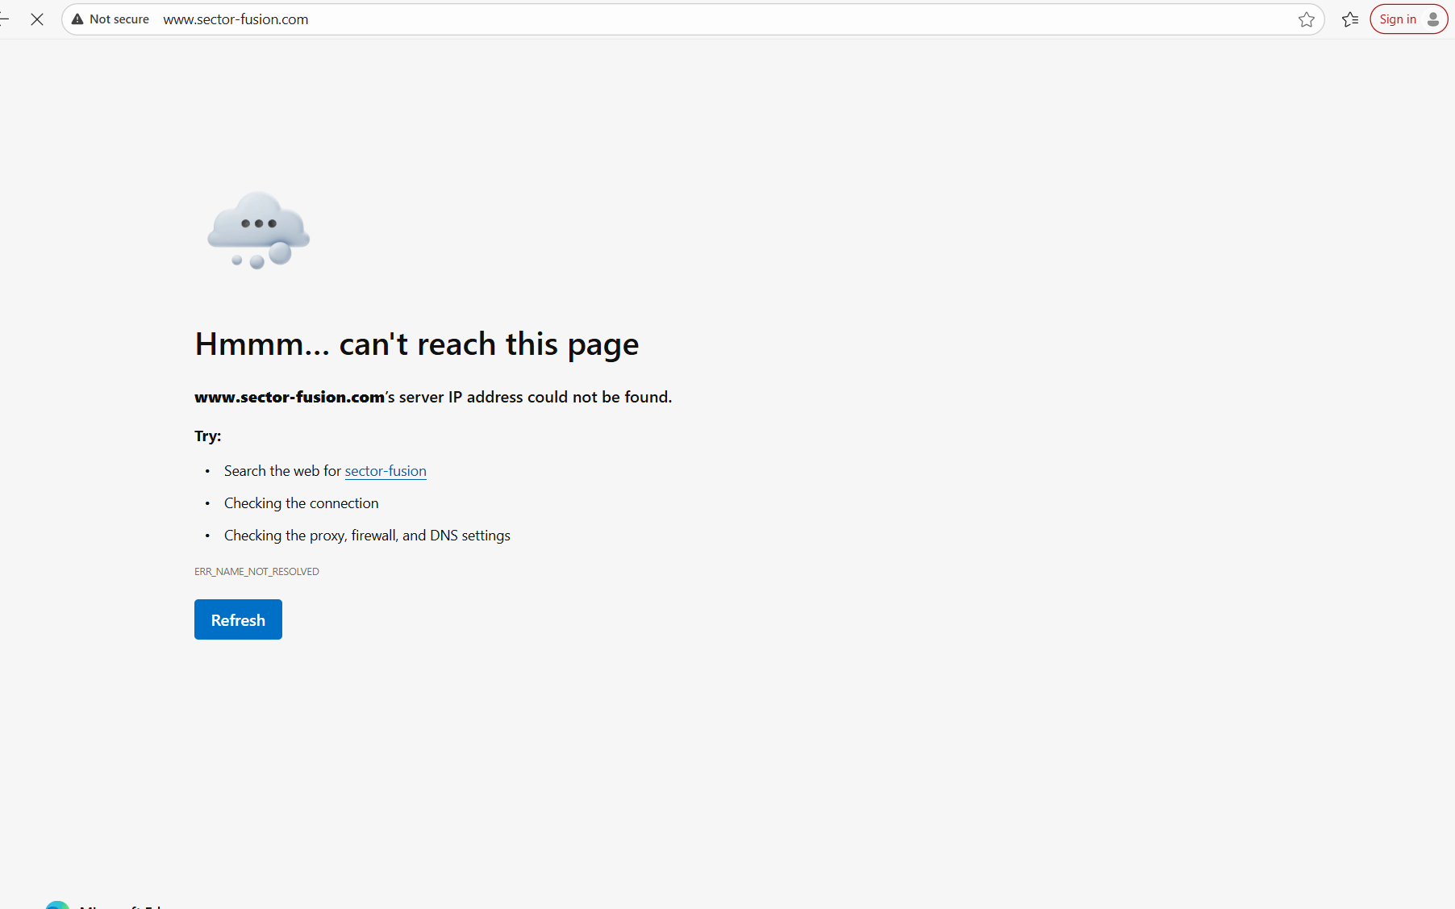
Task: Open the favorites list icon
Action: [1349, 19]
